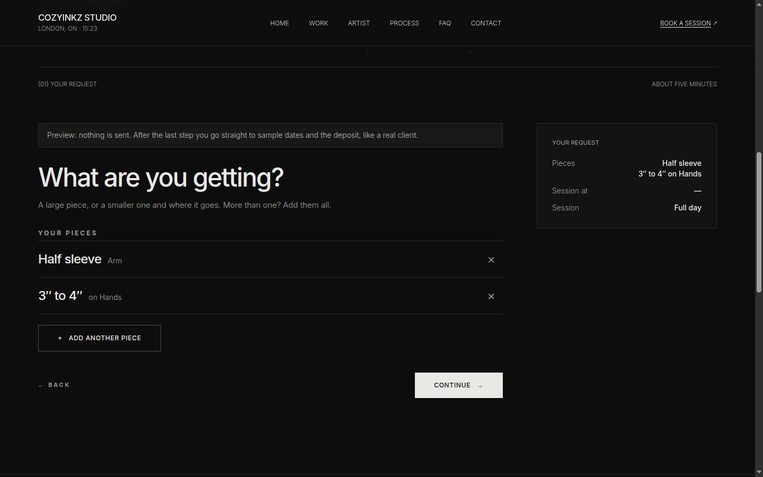Click '(01) Your Request' step label
The width and height of the screenshot is (763, 477).
pyautogui.click(x=67, y=84)
